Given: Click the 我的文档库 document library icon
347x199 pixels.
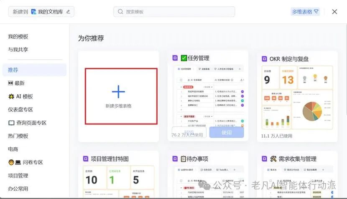Looking at the screenshot, I should (x=33, y=12).
